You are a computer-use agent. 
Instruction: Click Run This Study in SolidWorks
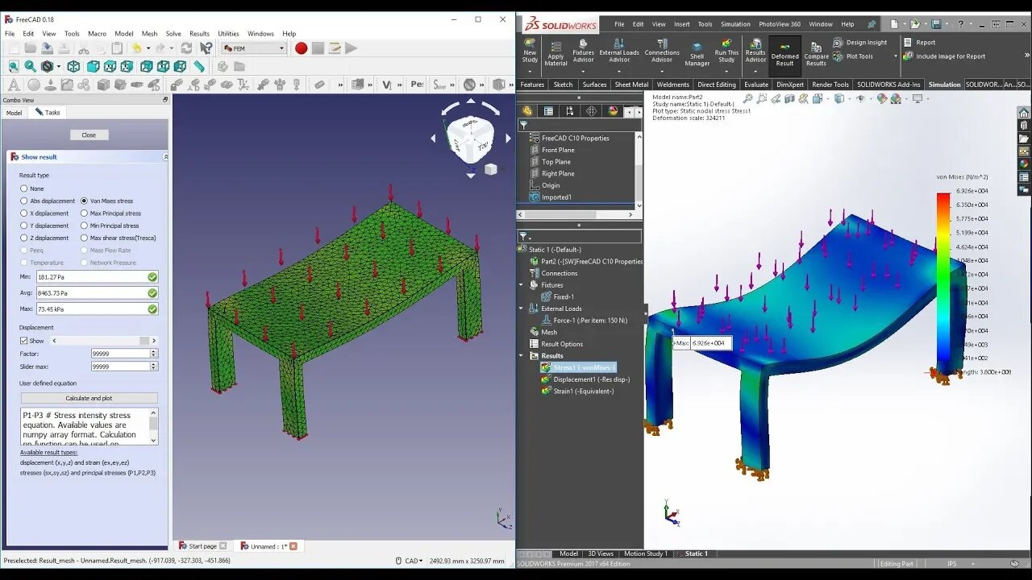pos(726,52)
